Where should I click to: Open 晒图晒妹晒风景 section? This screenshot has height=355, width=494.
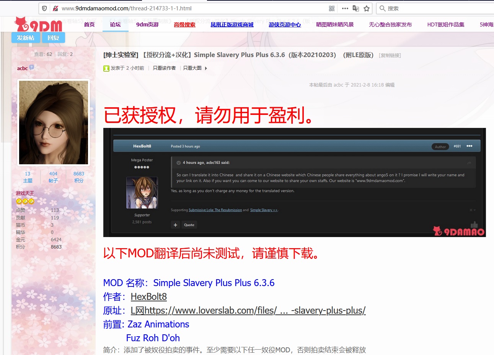point(335,25)
